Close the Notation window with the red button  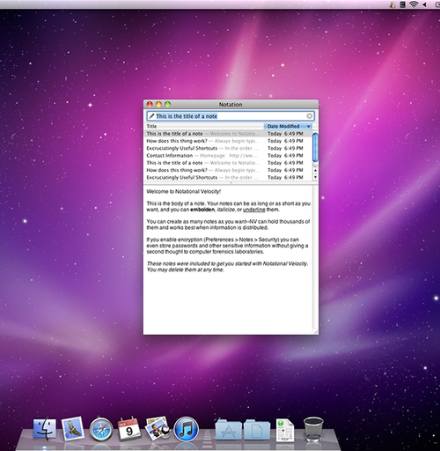(150, 104)
